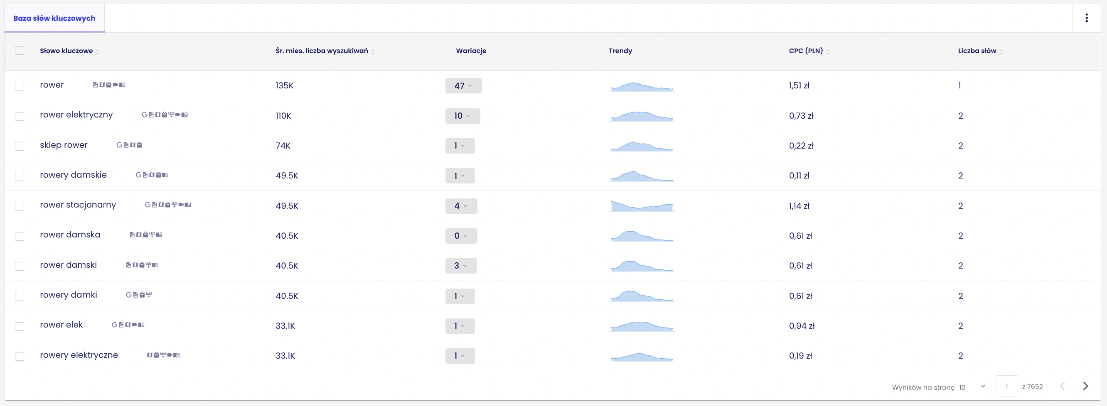Click the sitelinks tree icon for rower damska
The width and height of the screenshot is (1107, 406).
click(152, 235)
